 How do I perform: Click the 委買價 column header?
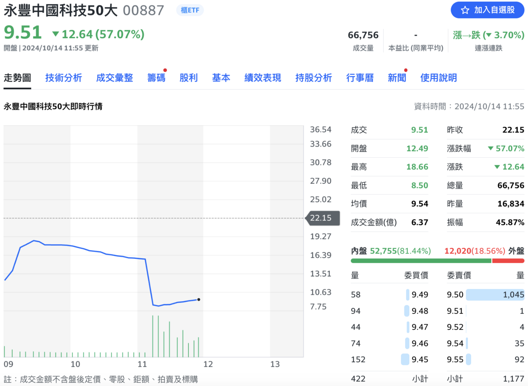pyautogui.click(x=416, y=276)
